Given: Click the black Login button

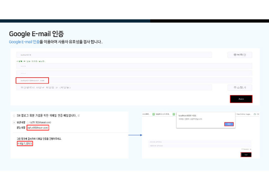Looking at the screenshot, I should [x=246, y=155].
